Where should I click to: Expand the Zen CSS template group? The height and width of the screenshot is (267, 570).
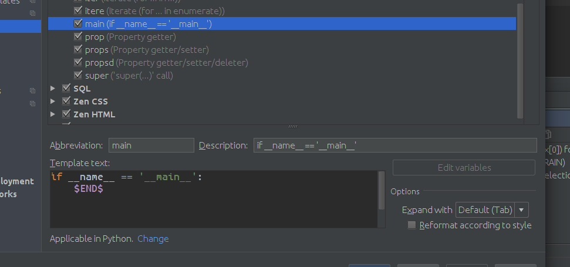coord(53,101)
